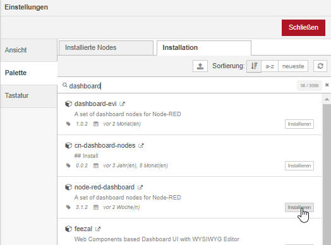Open the Tastatur settings section
This screenshot has height=245, width=331.
pyautogui.click(x=28, y=95)
